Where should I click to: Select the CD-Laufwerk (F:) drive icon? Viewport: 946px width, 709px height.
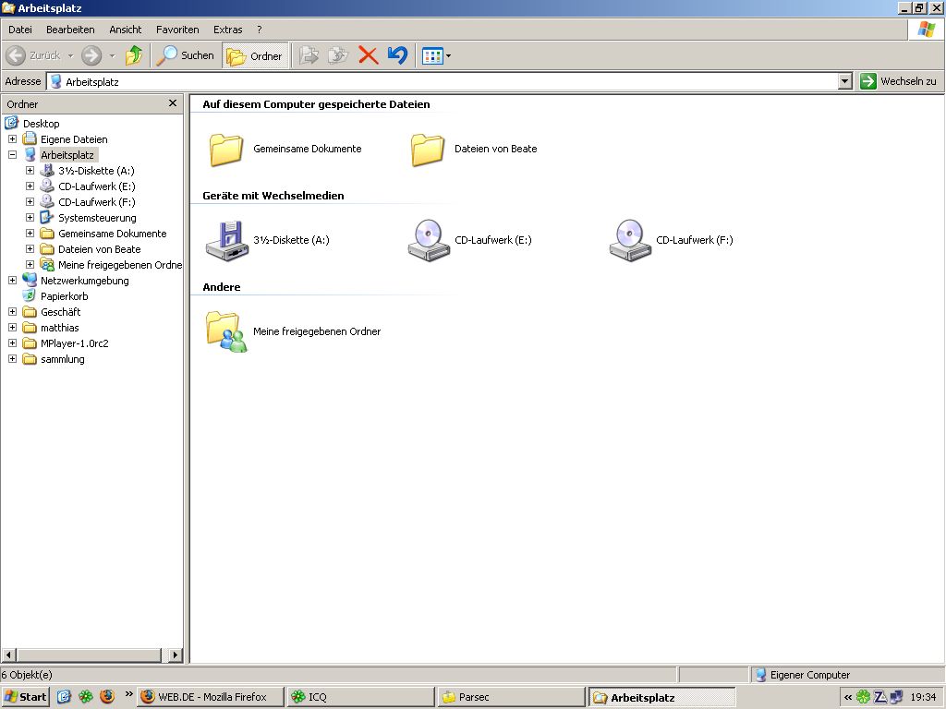(629, 240)
